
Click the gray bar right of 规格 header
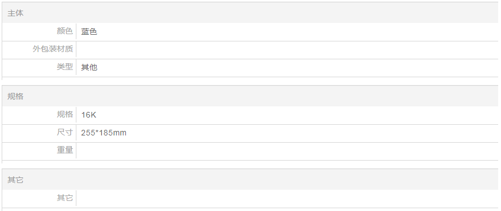261,96
